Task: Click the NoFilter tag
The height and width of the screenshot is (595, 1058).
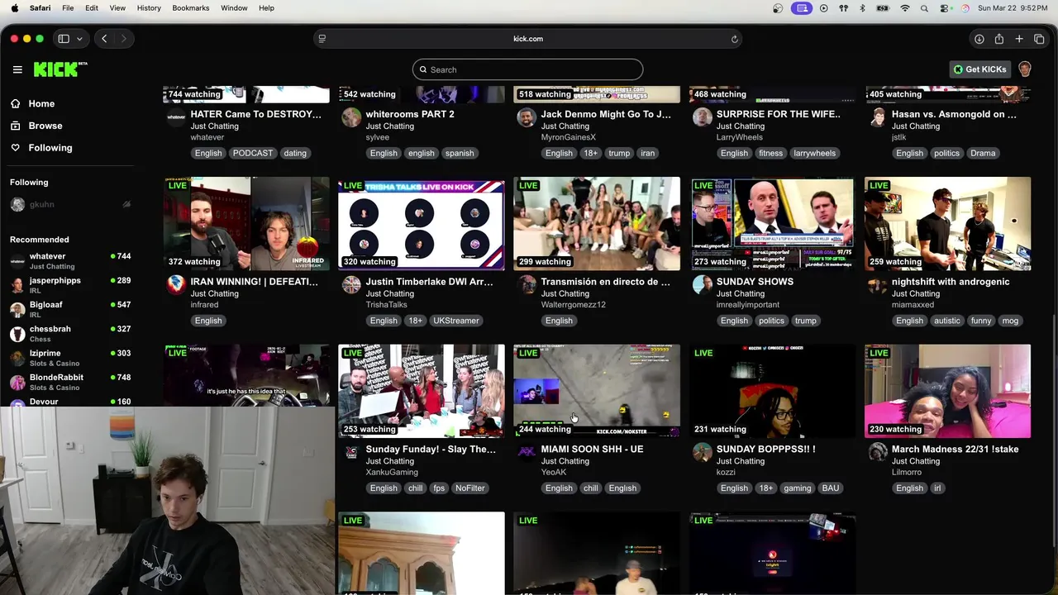Action: 469,488
